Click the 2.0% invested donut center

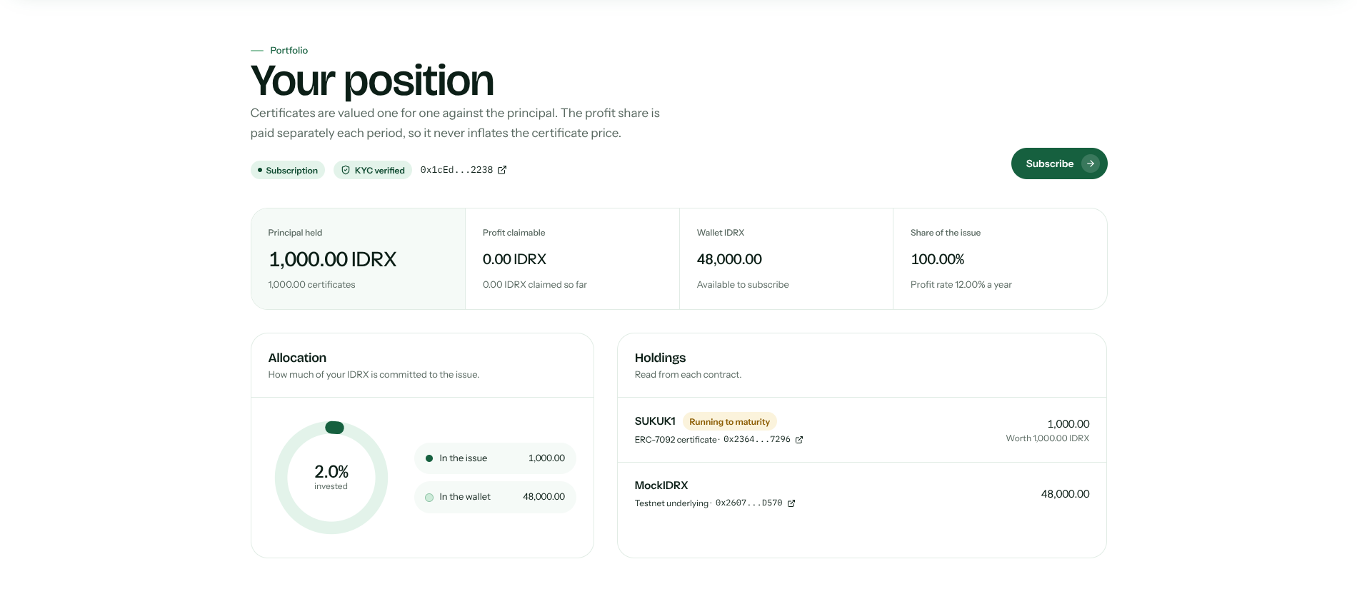(331, 477)
